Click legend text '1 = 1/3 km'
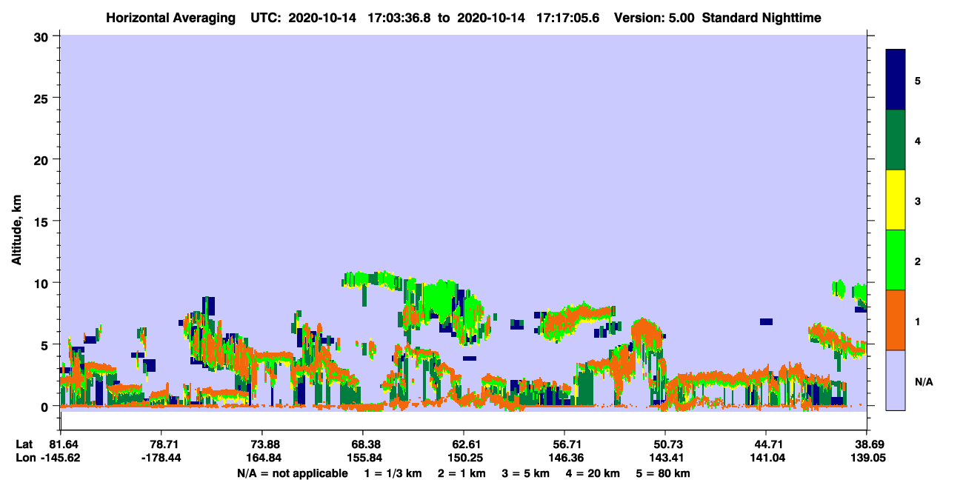This screenshot has height=494, width=963. click(393, 473)
